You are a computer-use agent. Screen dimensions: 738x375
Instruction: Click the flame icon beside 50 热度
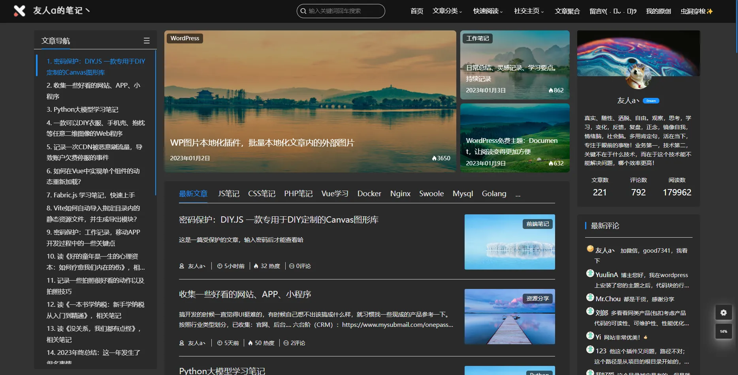250,343
